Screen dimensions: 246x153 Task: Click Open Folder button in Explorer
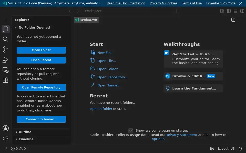(x=41, y=50)
